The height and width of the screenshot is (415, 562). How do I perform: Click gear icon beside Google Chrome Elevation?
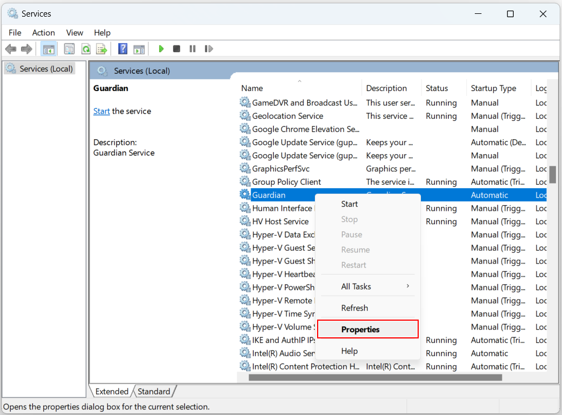click(245, 129)
